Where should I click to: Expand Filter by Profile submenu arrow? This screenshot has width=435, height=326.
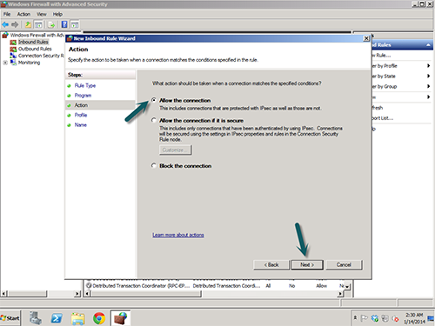point(428,66)
